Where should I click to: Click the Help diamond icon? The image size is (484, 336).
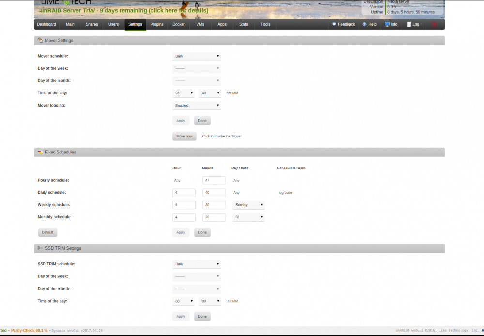point(364,24)
